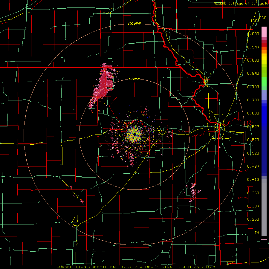Click the 0.840 scale value
Image resolution: width=269 pixels, height=269 pixels.
pos(253,74)
